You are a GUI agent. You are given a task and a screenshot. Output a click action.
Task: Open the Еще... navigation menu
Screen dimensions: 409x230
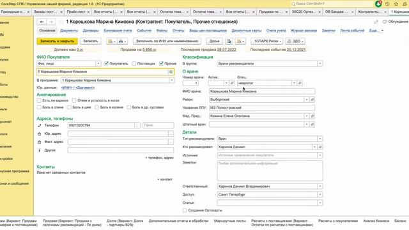coord(376,31)
